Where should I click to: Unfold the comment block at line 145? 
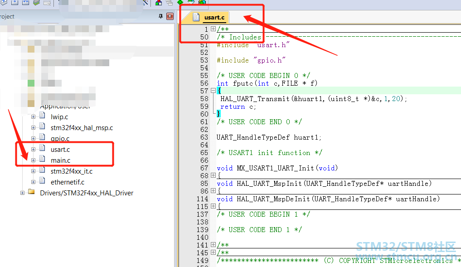coord(213,252)
